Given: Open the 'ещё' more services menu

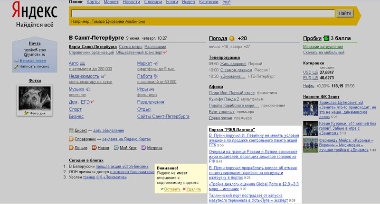Looking at the screenshot, I should [x=226, y=2].
